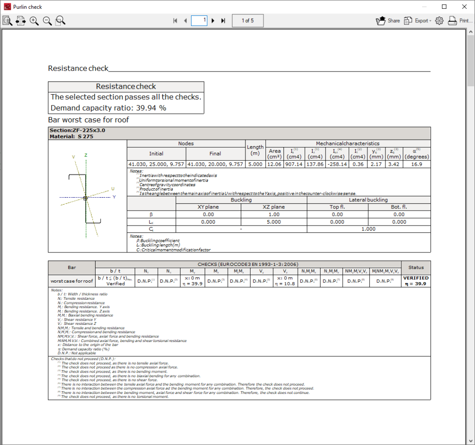Click the full page view icon
475x445 pixels.
[x=7, y=20]
